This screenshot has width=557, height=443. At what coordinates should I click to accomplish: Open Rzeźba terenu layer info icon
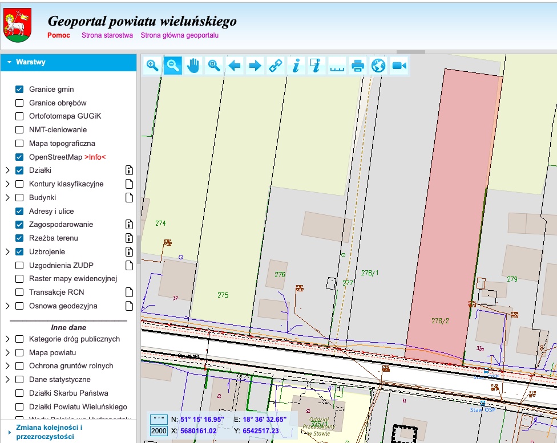click(130, 238)
